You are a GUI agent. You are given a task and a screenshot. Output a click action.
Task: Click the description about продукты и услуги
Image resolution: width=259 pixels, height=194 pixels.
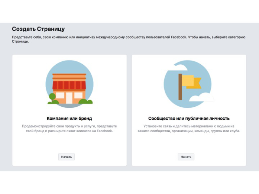[69, 128]
